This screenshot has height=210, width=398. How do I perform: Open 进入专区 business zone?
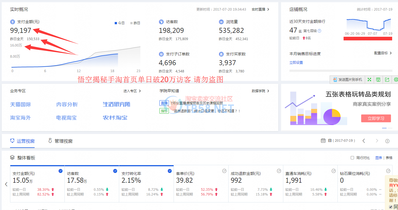click(x=132, y=91)
